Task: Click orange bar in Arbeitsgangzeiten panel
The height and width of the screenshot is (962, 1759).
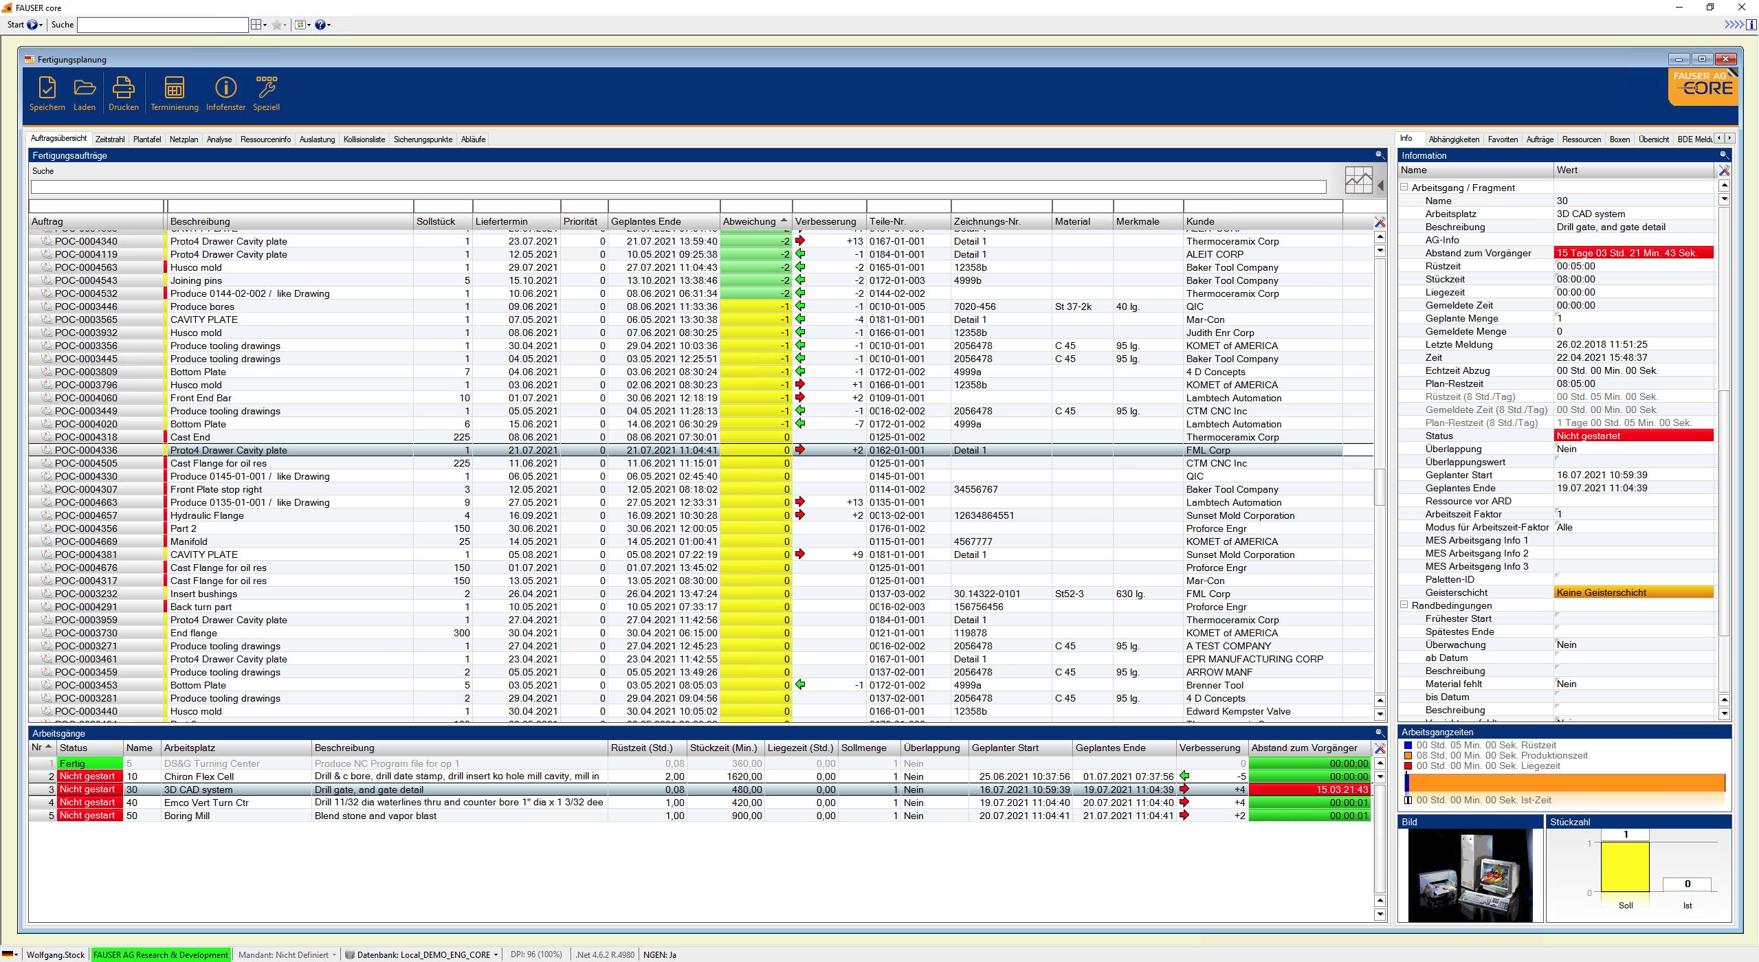Action: click(1566, 783)
